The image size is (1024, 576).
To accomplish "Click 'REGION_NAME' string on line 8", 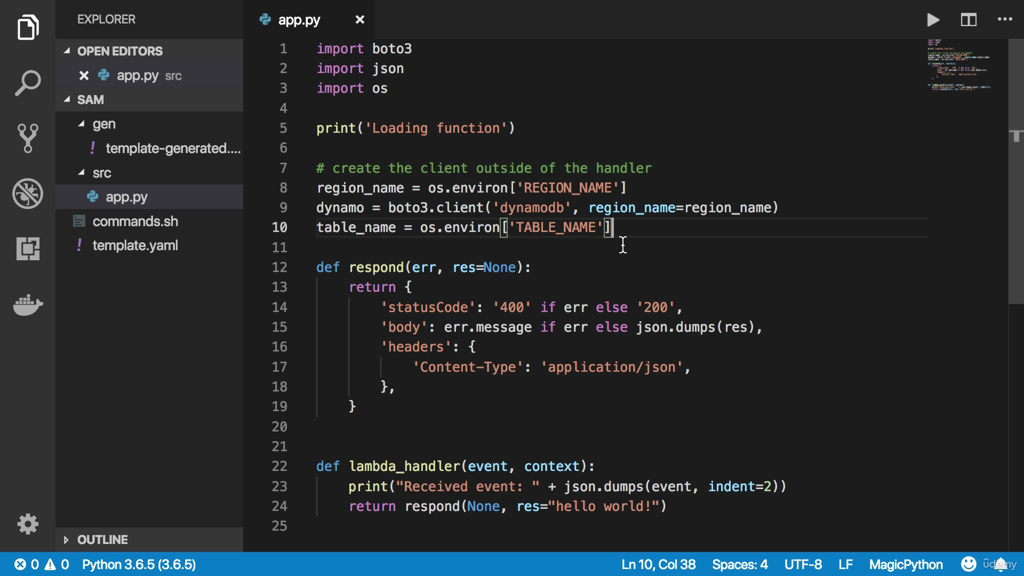I will (x=567, y=188).
